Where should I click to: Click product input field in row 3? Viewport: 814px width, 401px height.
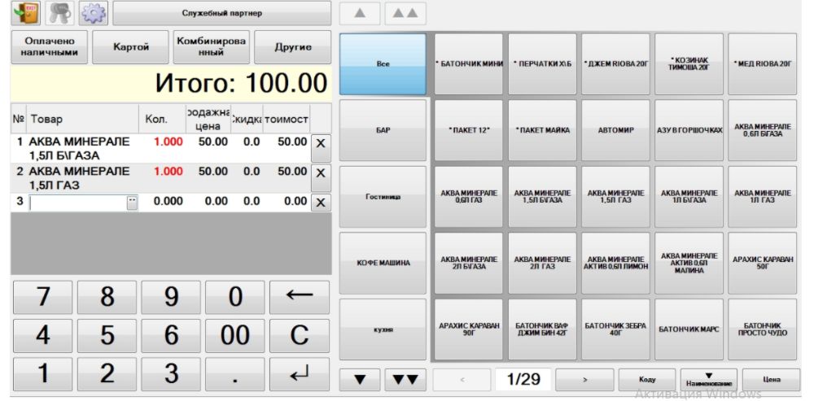pyautogui.click(x=78, y=203)
